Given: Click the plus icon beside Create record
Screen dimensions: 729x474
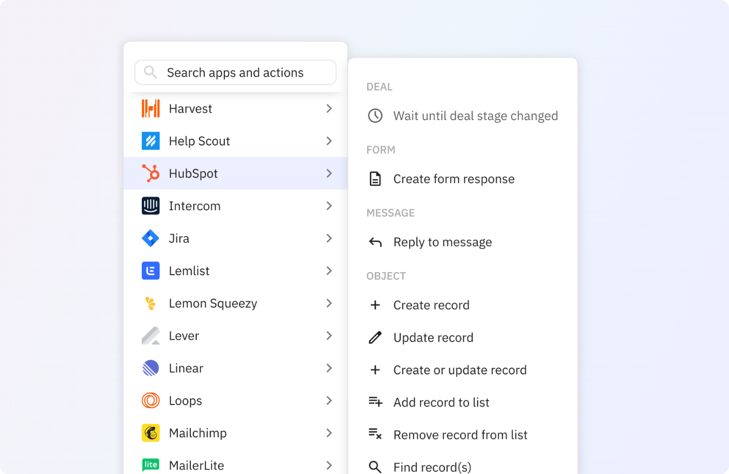Looking at the screenshot, I should pos(375,305).
